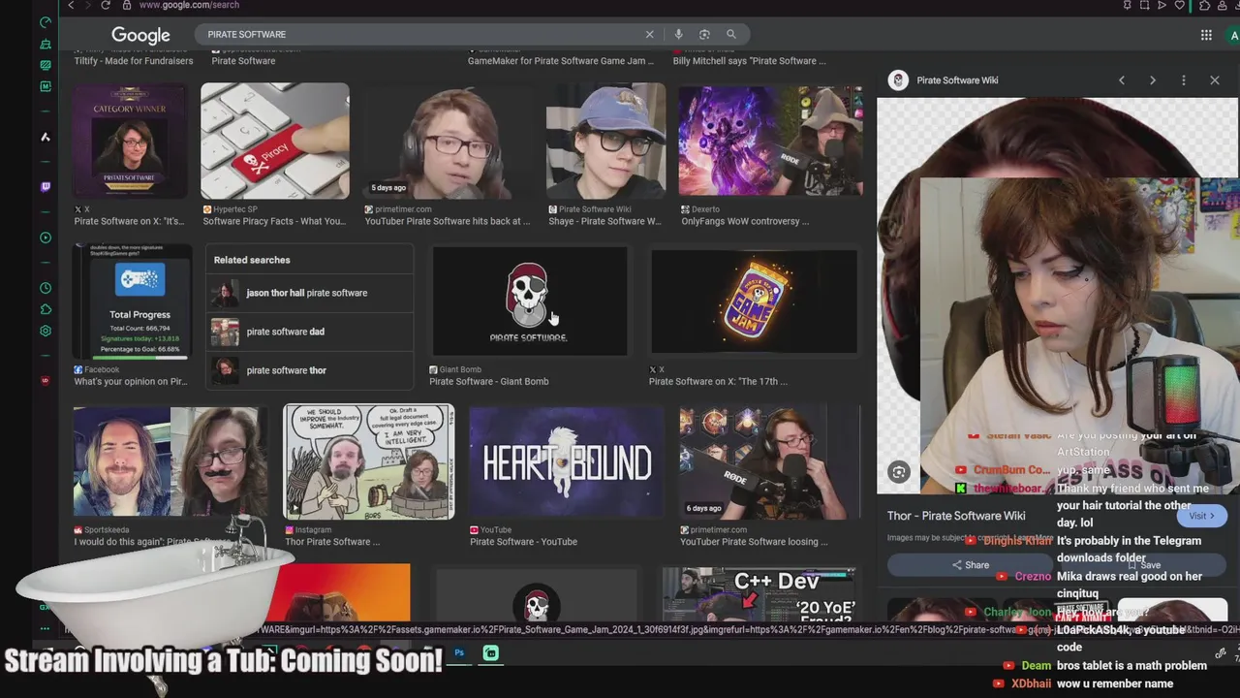Click the browser back arrow
Image resolution: width=1240 pixels, height=698 pixels.
point(71,5)
